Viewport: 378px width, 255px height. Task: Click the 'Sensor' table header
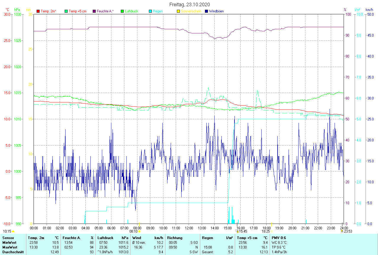coord(8,238)
